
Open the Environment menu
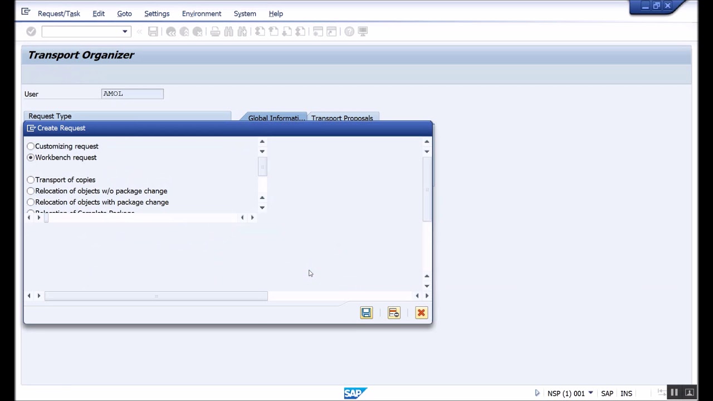(202, 13)
